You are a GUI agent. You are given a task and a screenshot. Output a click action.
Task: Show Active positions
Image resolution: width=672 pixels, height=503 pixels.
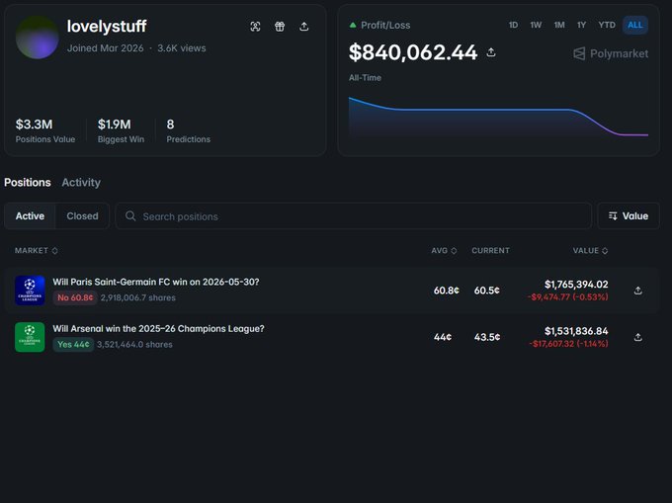pos(30,216)
